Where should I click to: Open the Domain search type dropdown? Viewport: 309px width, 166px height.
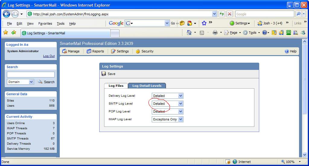coord(31,82)
